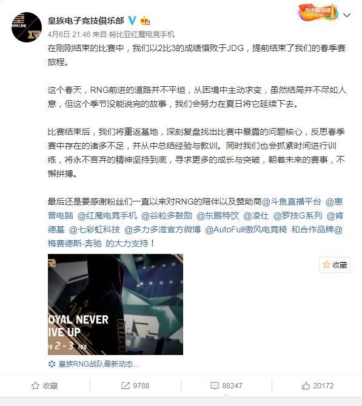Open the @AutoFull傲风电竞椅 mention
Screen dimensions: 362x406
246,229
